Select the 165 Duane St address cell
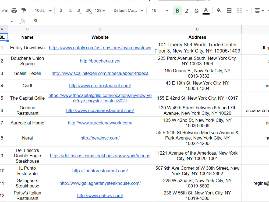Screen dimensions: 269x202 click(x=197, y=73)
